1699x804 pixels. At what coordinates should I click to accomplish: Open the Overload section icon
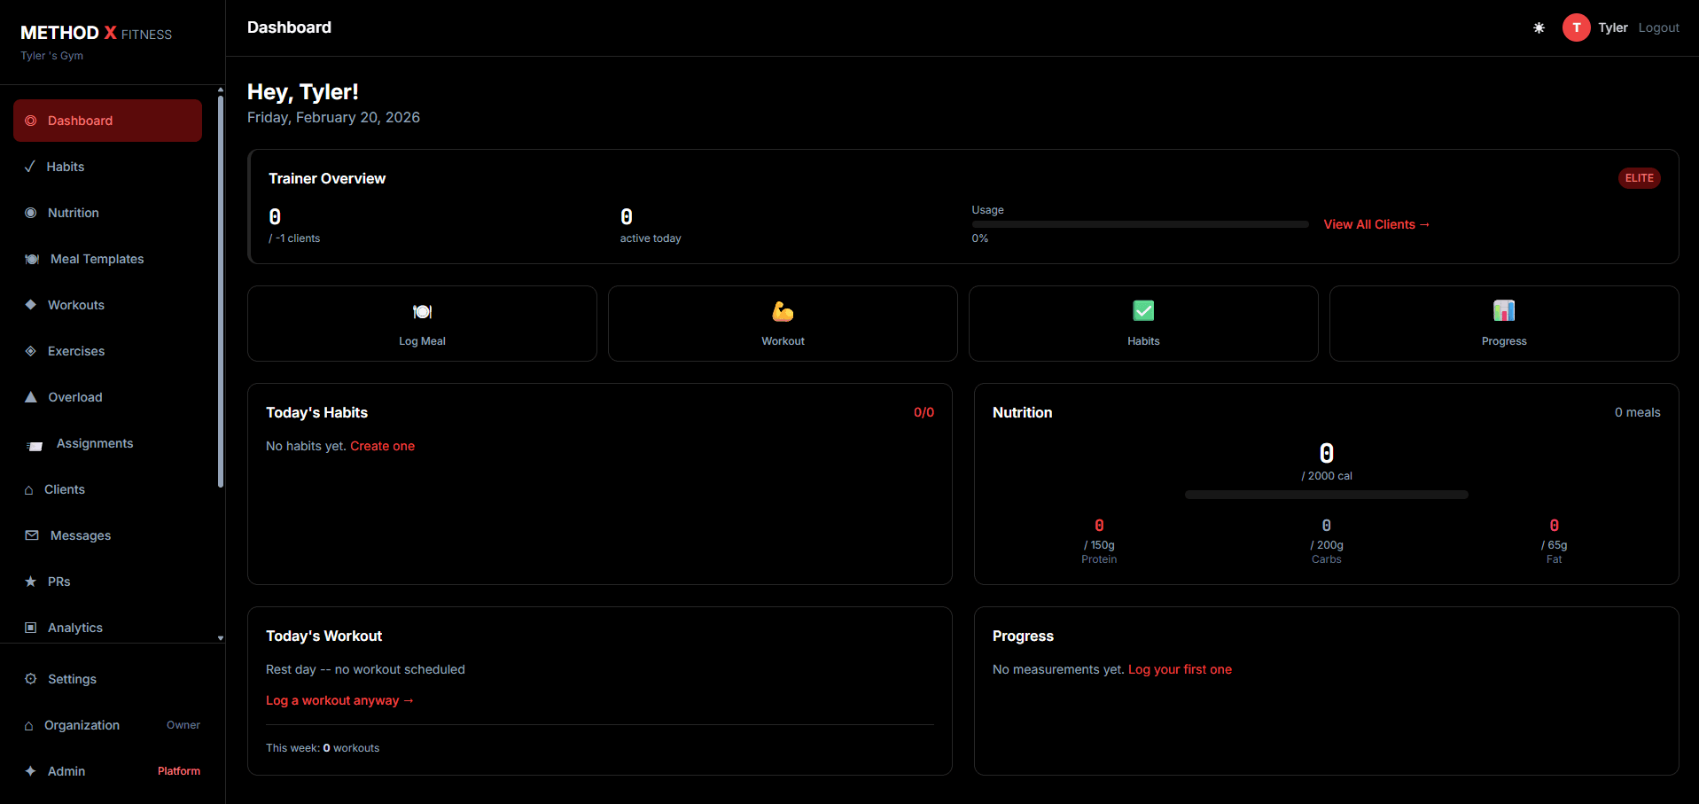point(30,397)
